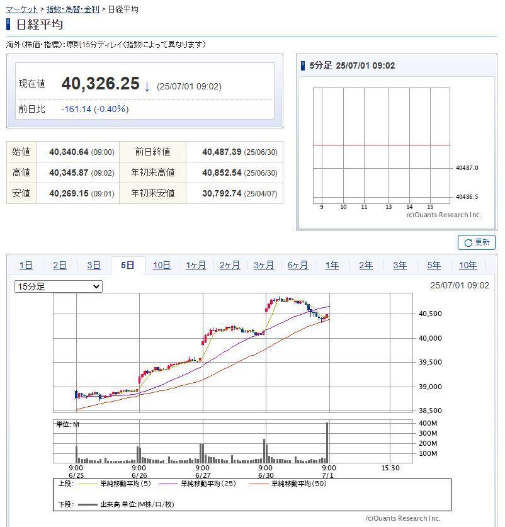This screenshot has width=505, height=527.
Task: Click the 日経平均 page heading
Action: click(x=40, y=25)
